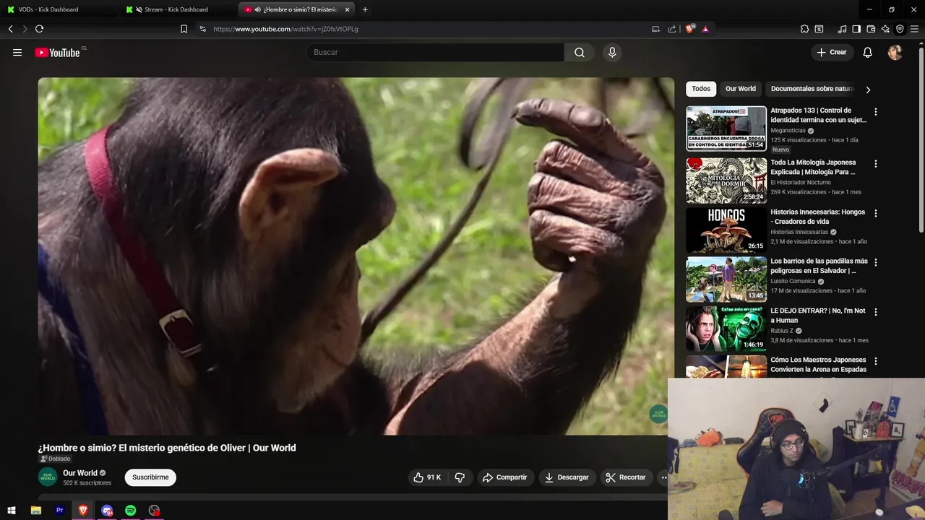Image resolution: width=925 pixels, height=520 pixels.
Task: Open OBS Studio from the taskbar
Action: [x=154, y=511]
